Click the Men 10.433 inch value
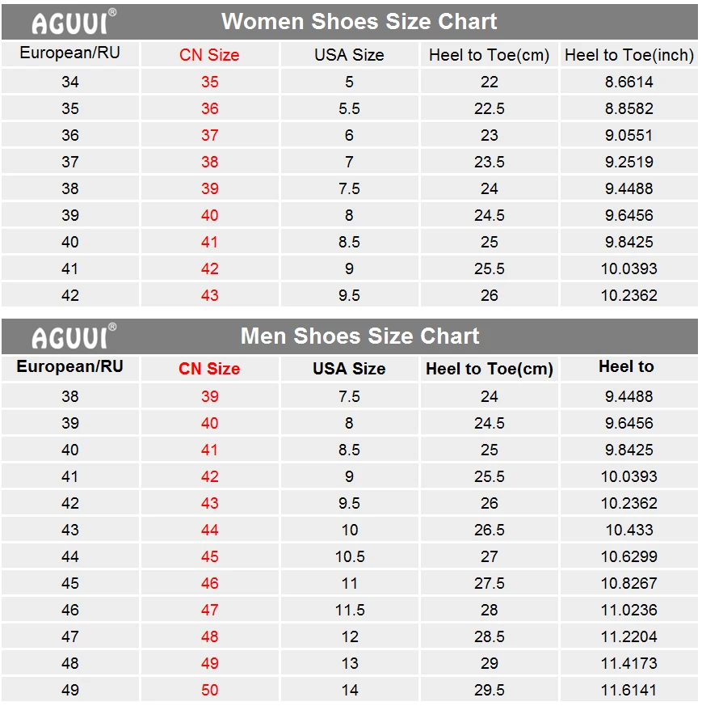 628,530
